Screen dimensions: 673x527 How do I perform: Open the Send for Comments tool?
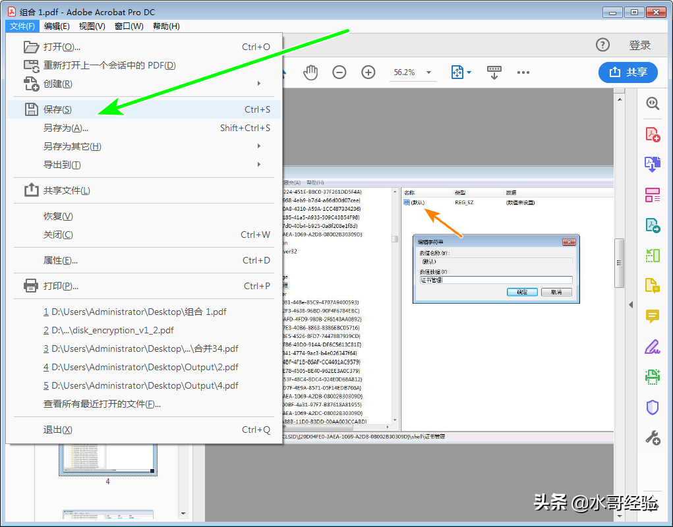(x=653, y=286)
